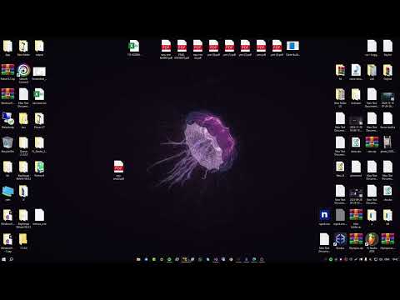This screenshot has width=400, height=300.
Task: Select the photo thumbnail beside the WinRAR archive
Action: pos(387,142)
